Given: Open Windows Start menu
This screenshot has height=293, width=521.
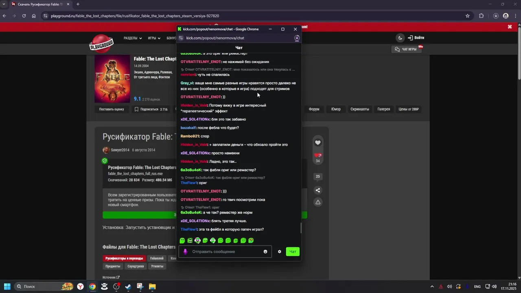Looking at the screenshot, I should (x=7, y=286).
